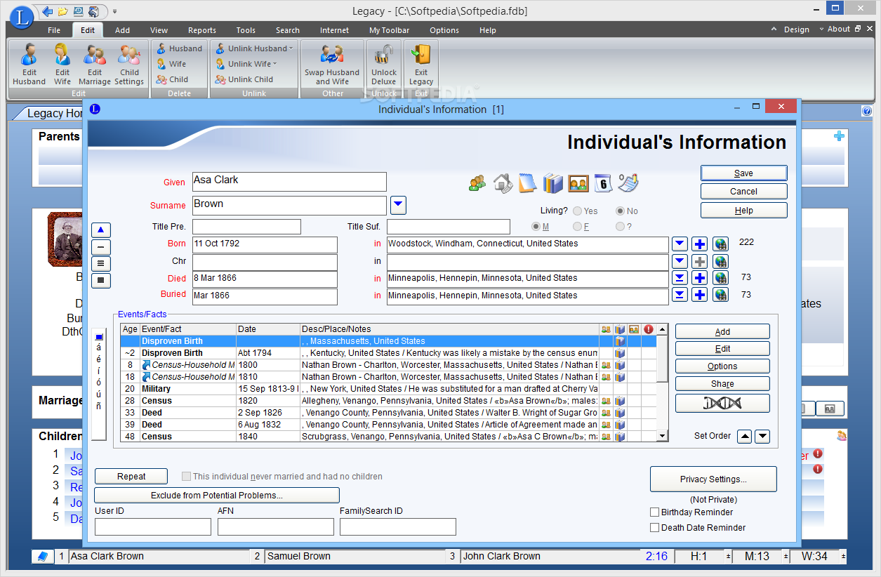Image resolution: width=881 pixels, height=577 pixels.
Task: Click the Cancel button
Action: (743, 192)
